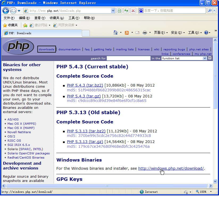Open the 工具 (O) command bar menu
The image size is (219, 197).
(x=195, y=33)
